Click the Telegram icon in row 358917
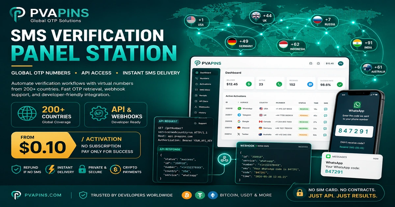Viewport: 395px width, 207px height. [239, 115]
